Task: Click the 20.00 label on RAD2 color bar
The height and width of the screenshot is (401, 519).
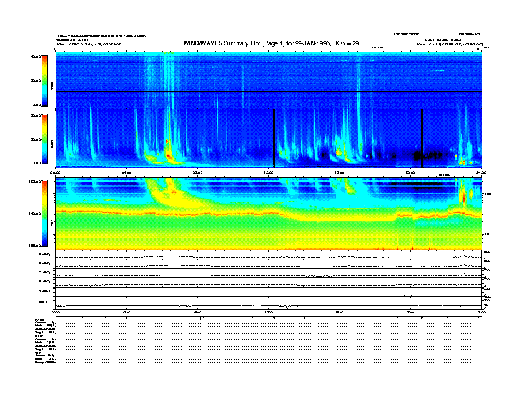Action: (x=35, y=81)
